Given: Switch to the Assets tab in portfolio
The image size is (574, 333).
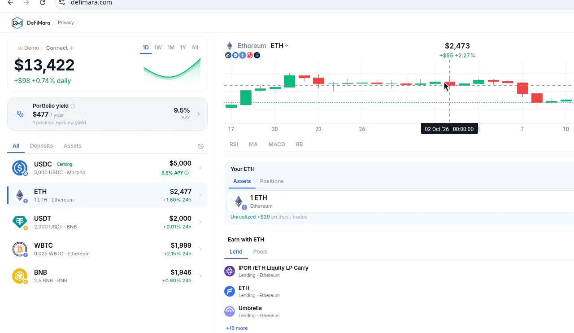Looking at the screenshot, I should tap(72, 146).
